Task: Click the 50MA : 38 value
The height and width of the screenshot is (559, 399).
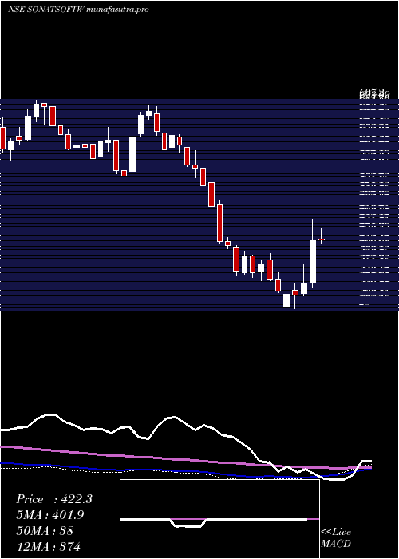Action: click(45, 531)
